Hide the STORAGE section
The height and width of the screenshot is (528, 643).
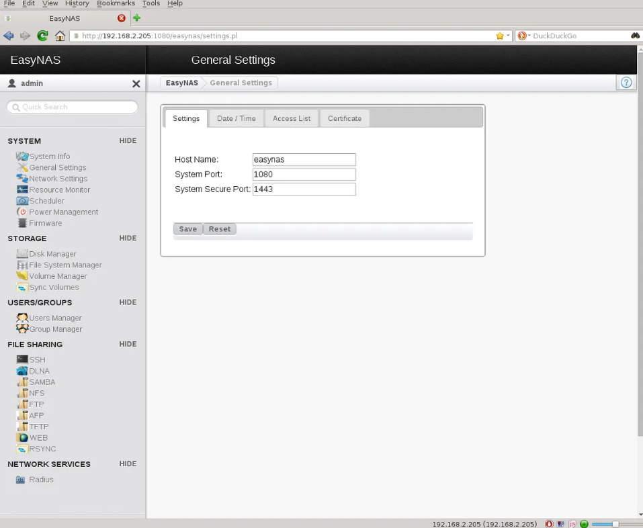(128, 238)
